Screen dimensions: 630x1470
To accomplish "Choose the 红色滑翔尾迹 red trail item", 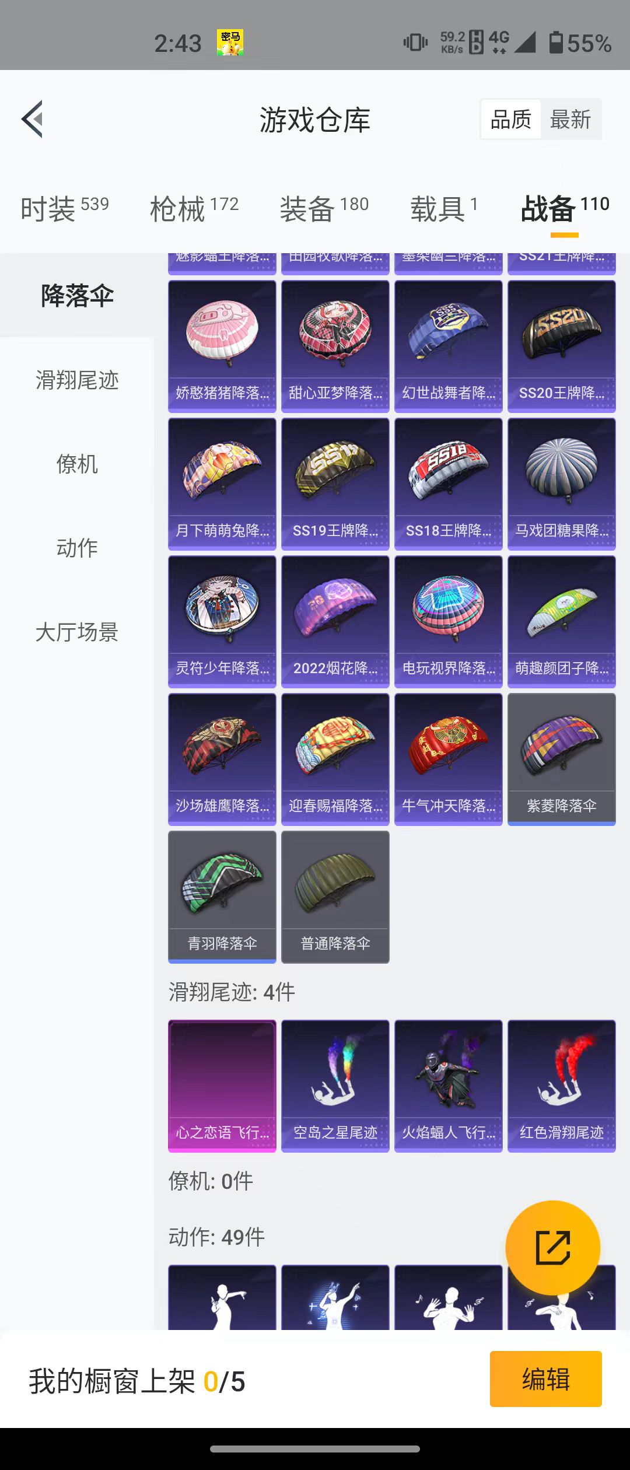I will click(x=562, y=1086).
